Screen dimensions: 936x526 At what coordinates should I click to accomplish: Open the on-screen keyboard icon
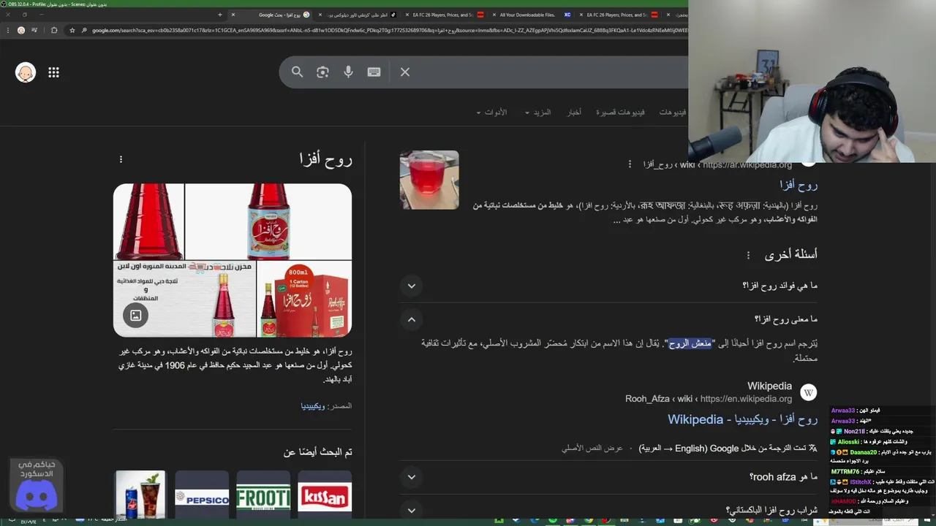(374, 72)
